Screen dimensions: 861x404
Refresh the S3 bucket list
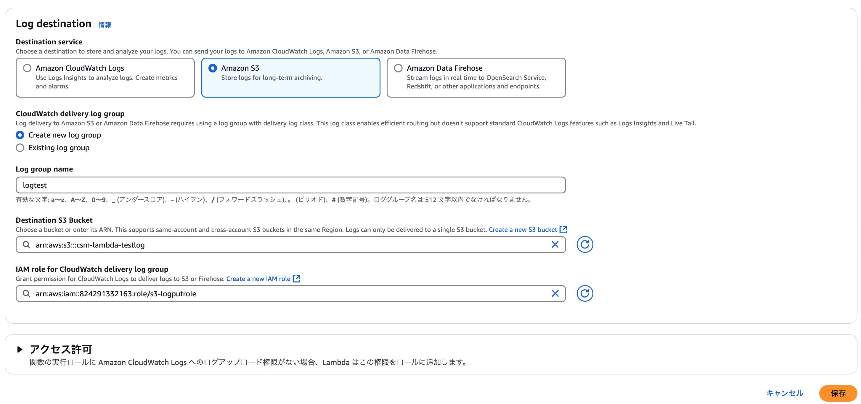pyautogui.click(x=584, y=245)
